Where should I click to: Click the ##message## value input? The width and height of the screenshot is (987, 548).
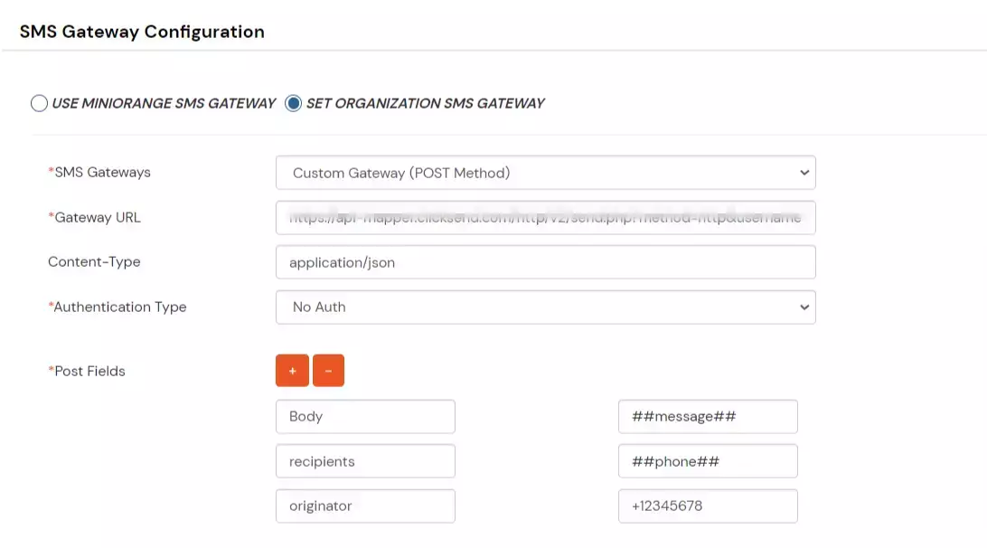tap(708, 416)
